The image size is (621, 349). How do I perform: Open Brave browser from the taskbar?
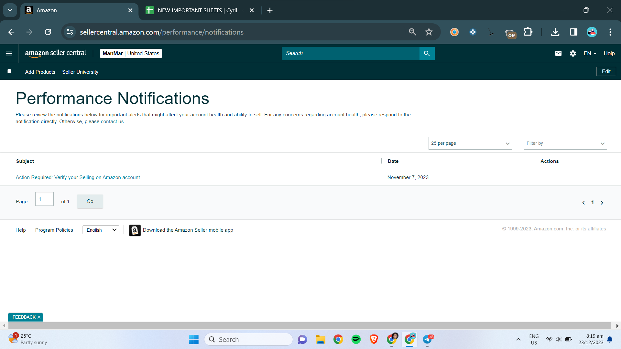click(374, 339)
